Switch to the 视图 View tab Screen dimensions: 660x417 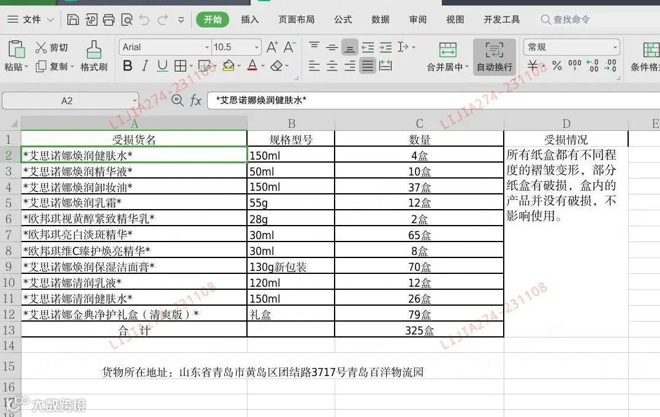click(x=455, y=20)
